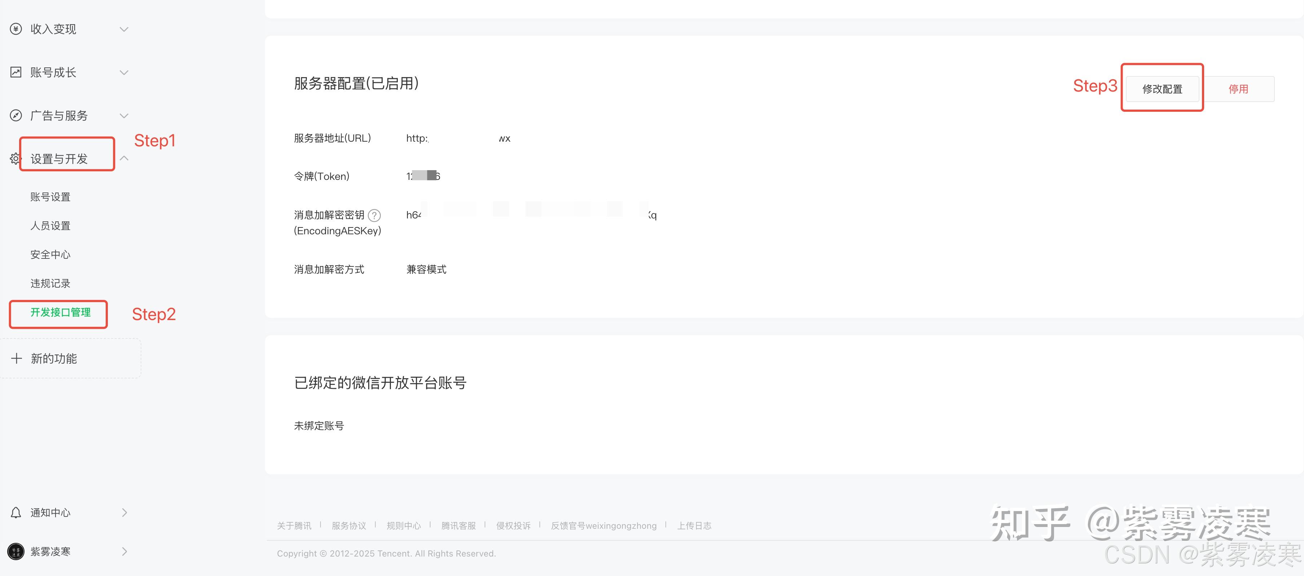The image size is (1304, 576).
Task: Expand the 广告与服务 menu chevron
Action: [x=124, y=116]
